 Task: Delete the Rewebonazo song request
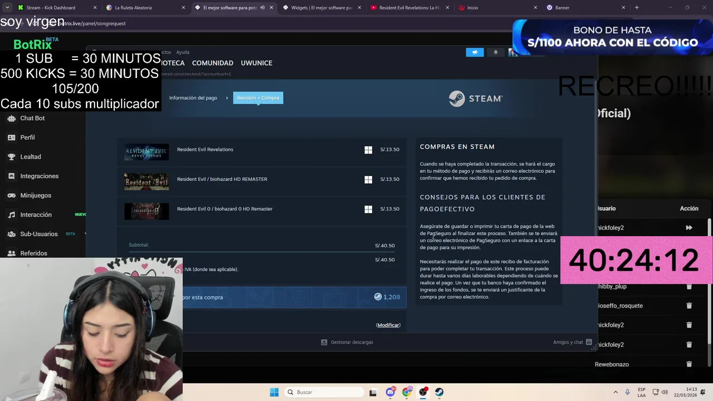point(689,364)
